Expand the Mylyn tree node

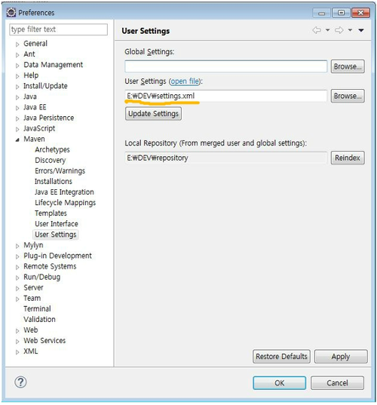tap(17, 246)
